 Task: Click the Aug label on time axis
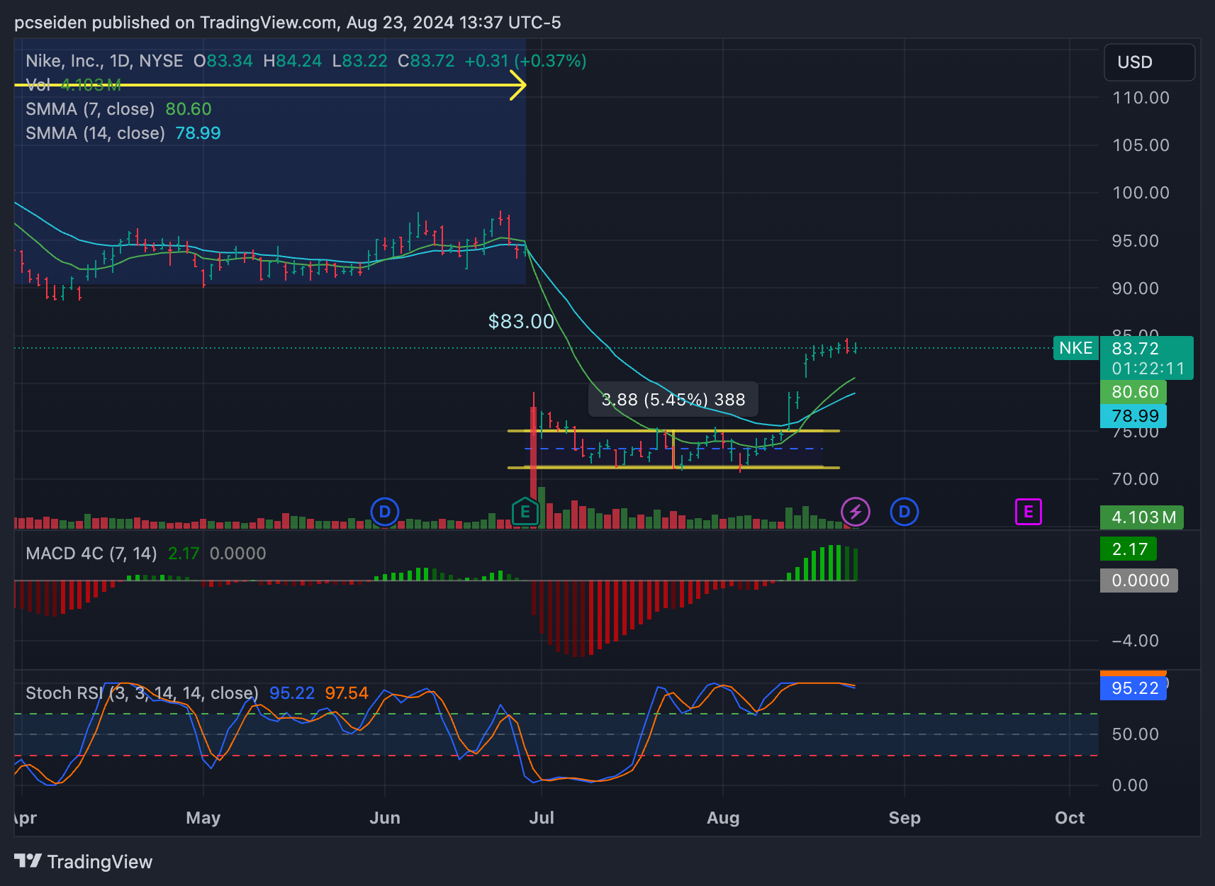[723, 818]
